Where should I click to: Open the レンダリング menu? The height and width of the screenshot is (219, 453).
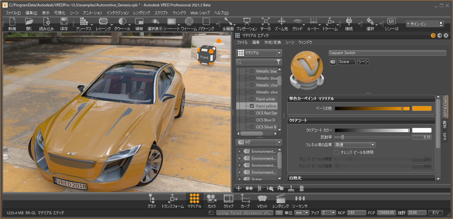[141, 13]
